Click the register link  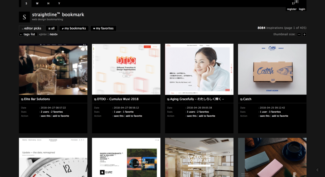click(292, 9)
